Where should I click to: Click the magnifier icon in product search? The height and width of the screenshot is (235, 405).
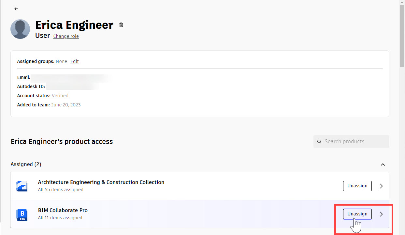tap(319, 142)
